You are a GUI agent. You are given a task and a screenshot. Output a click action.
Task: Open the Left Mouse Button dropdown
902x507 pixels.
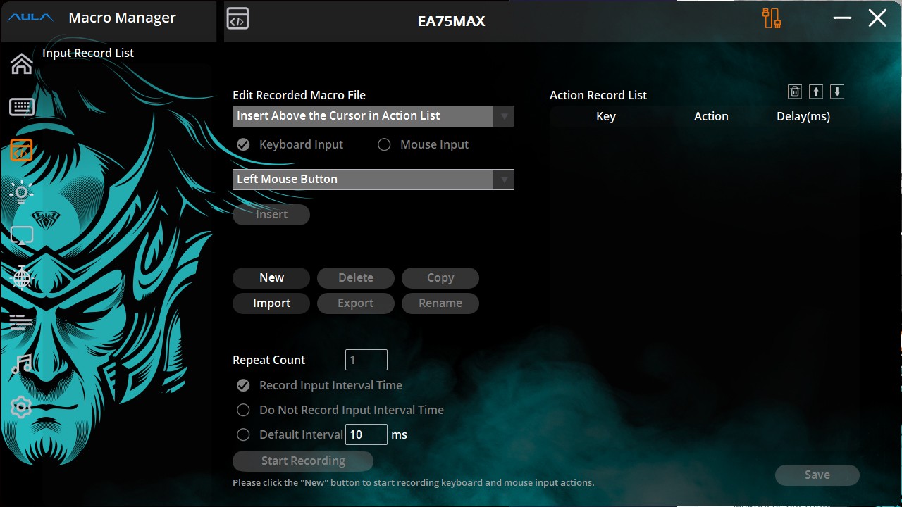(x=373, y=180)
